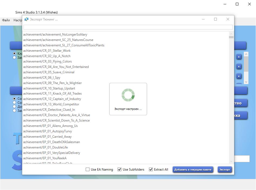Image resolution: width=256 pixels, height=190 pixels.
Task: Toggle the Extract All checkbox
Action: [x=151, y=170]
